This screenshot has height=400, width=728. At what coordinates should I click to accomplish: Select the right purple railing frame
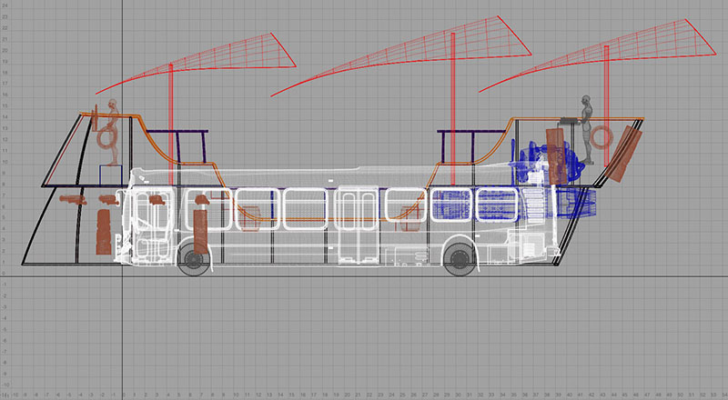[x=471, y=146]
